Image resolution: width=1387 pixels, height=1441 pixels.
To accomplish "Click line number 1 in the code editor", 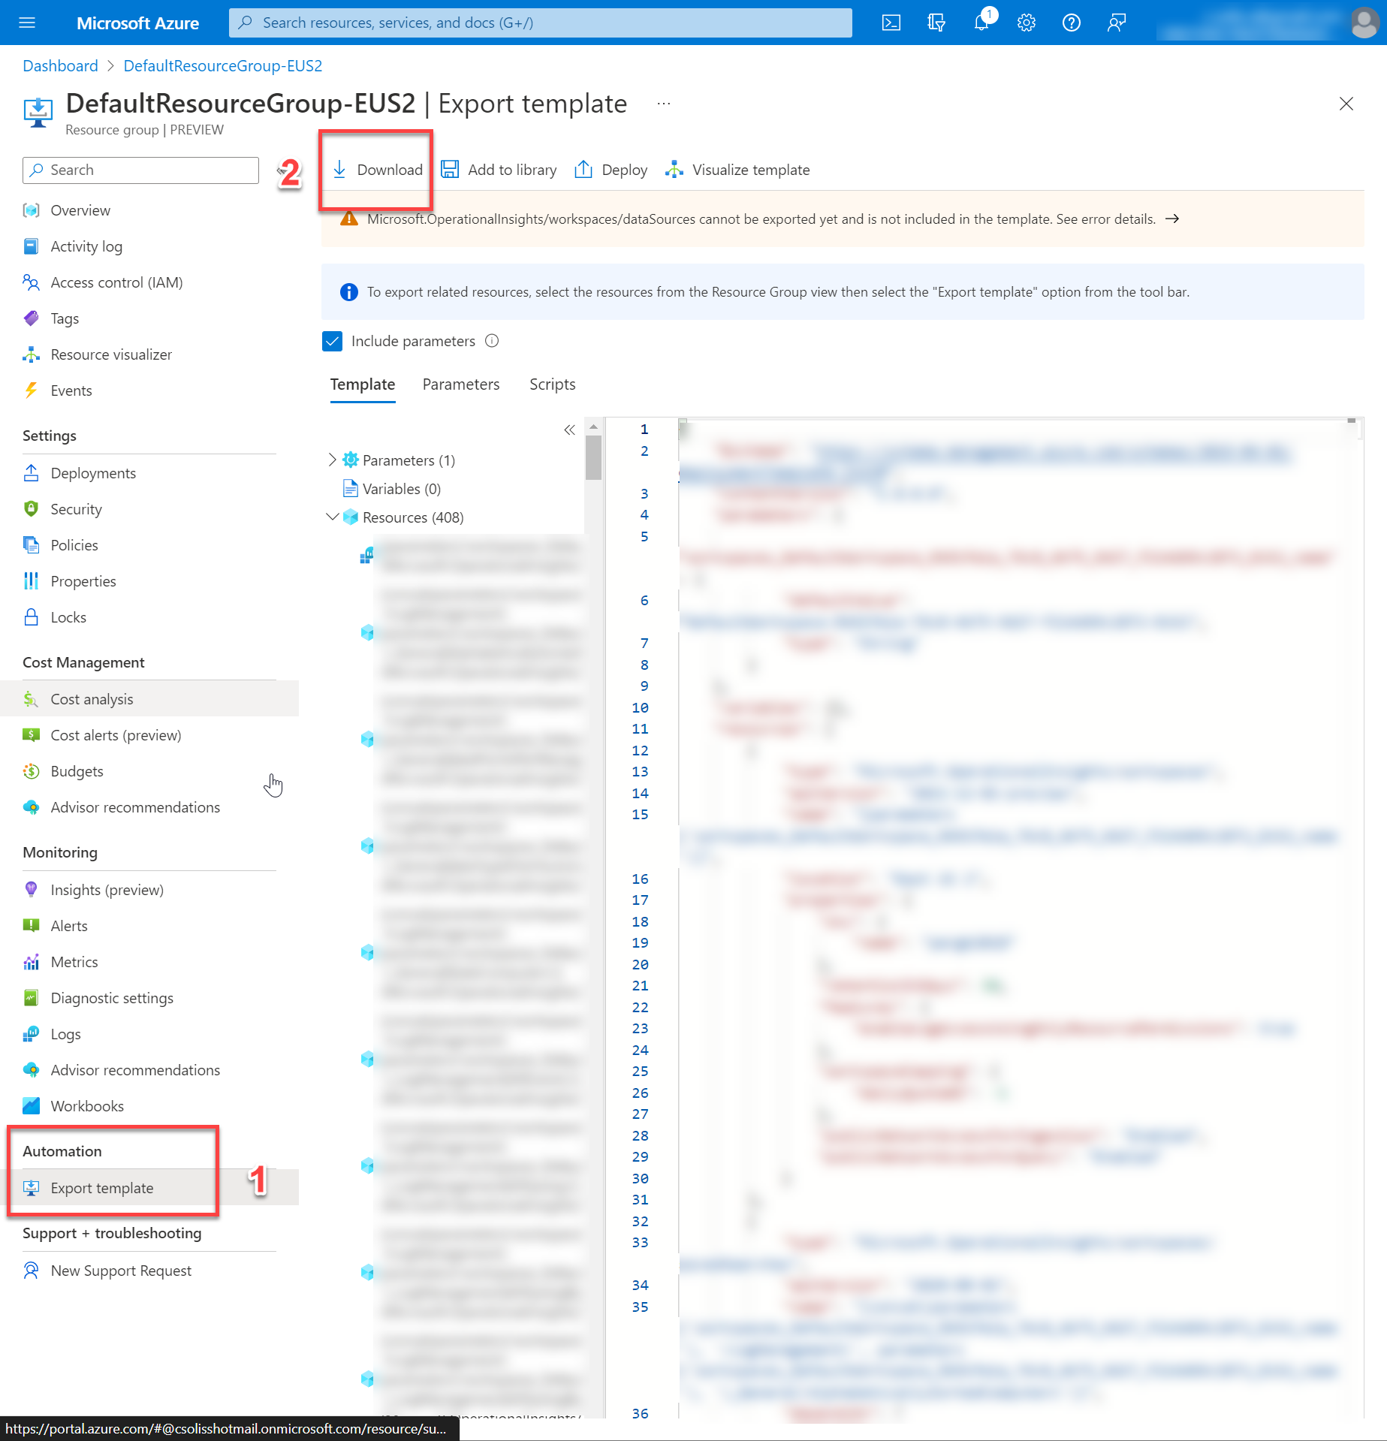I will click(x=644, y=429).
